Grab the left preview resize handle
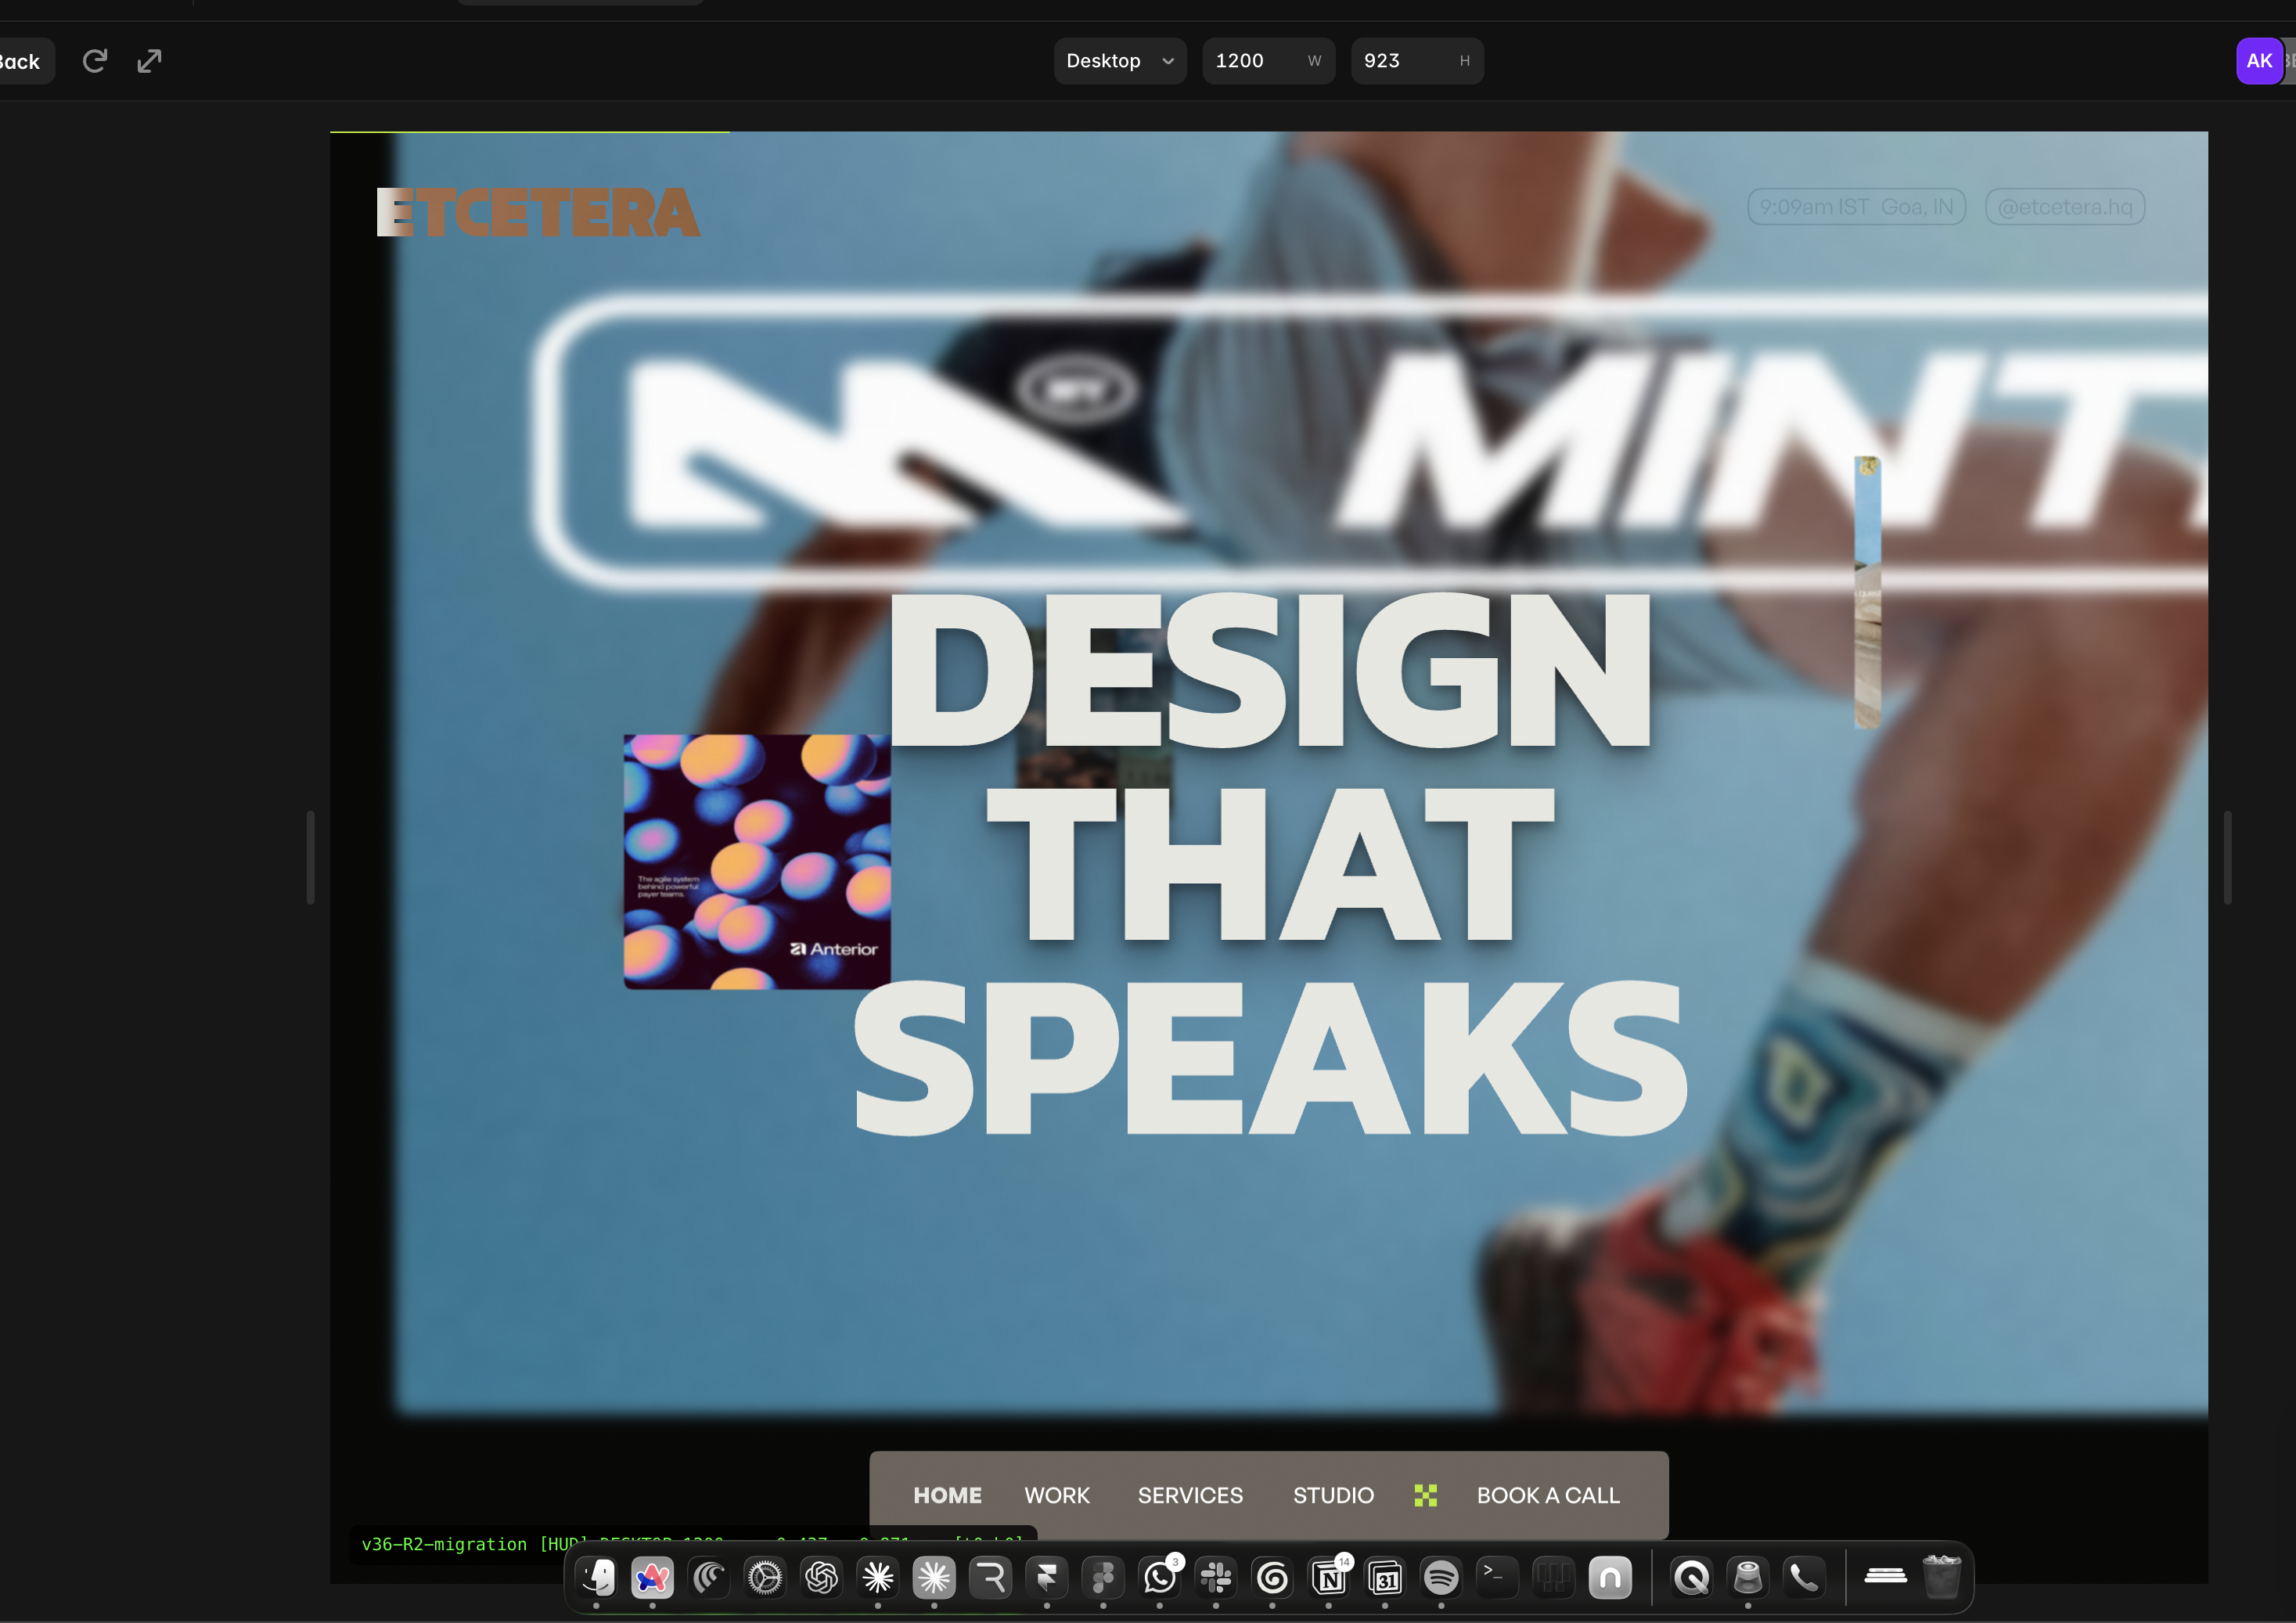2296x1623 pixels. click(x=310, y=857)
